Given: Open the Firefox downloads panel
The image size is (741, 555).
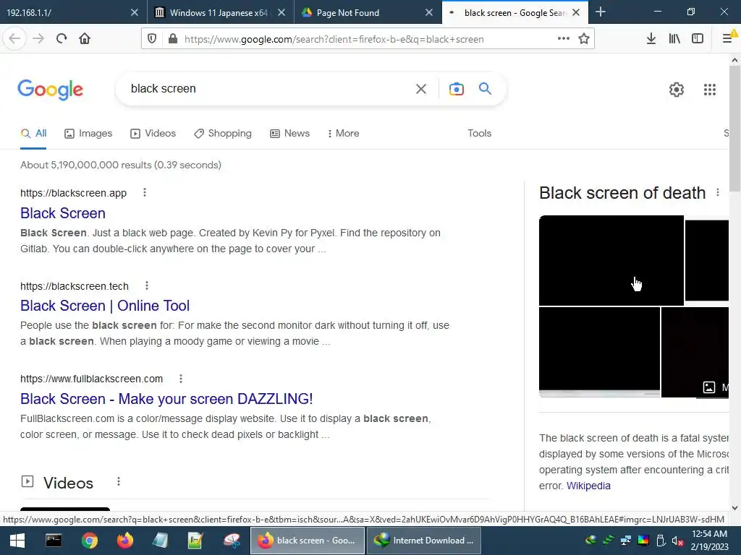Looking at the screenshot, I should click(651, 39).
